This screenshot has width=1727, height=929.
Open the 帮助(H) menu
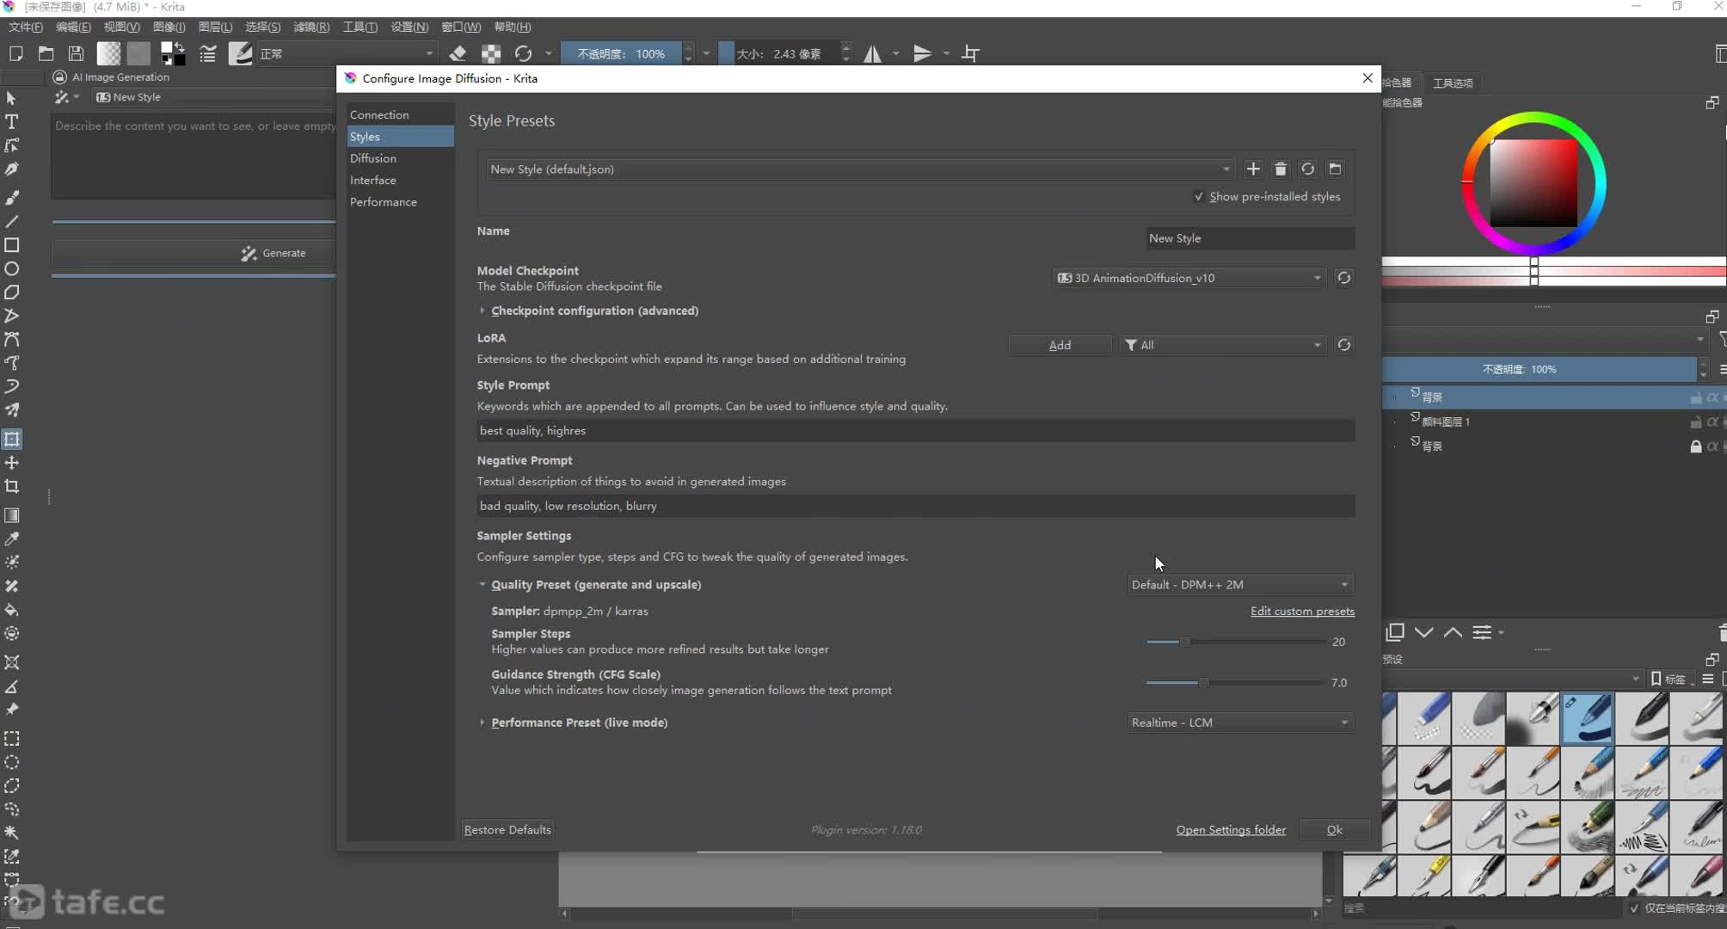click(513, 27)
